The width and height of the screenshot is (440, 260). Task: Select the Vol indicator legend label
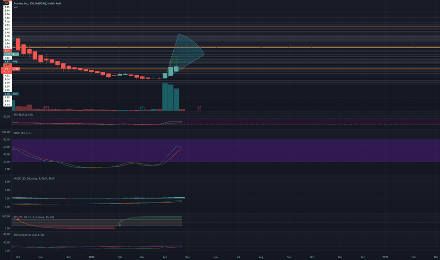pyautogui.click(x=16, y=7)
